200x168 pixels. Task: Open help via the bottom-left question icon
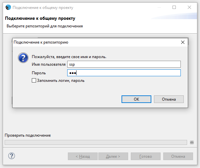click(x=12, y=156)
